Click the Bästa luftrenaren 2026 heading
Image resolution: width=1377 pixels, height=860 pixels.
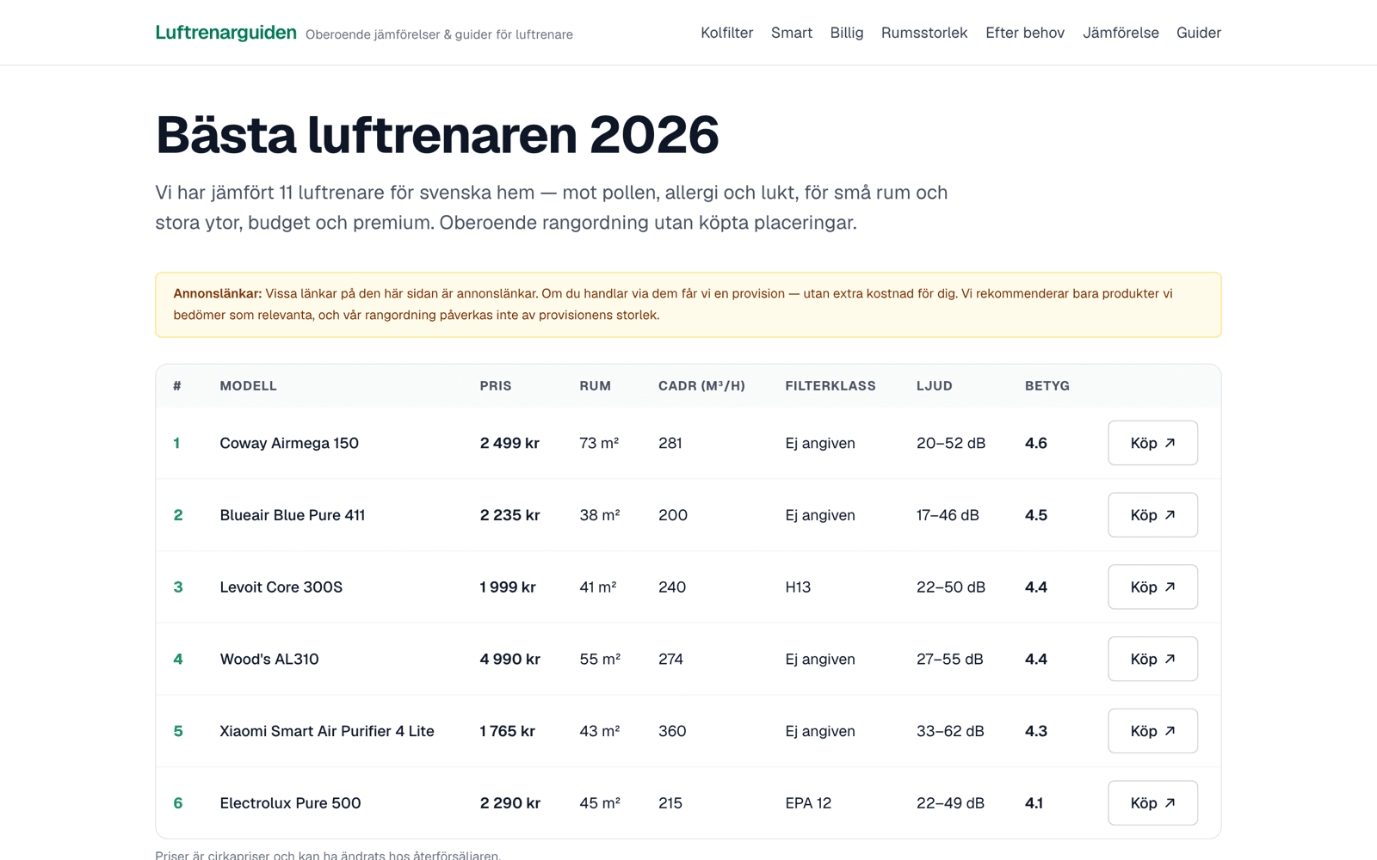pos(437,135)
